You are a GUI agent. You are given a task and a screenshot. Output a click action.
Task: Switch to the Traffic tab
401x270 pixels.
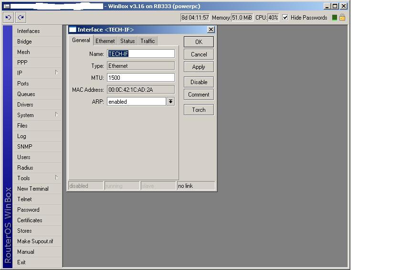pyautogui.click(x=148, y=41)
